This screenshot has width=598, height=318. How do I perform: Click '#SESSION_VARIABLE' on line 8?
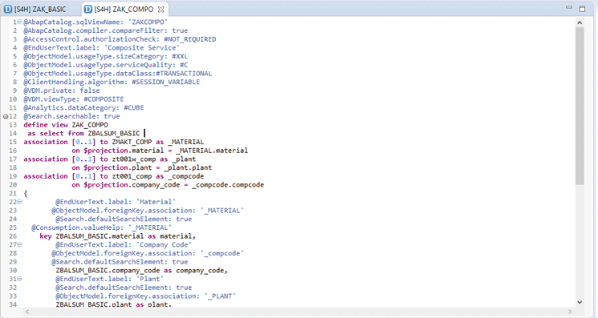click(165, 83)
